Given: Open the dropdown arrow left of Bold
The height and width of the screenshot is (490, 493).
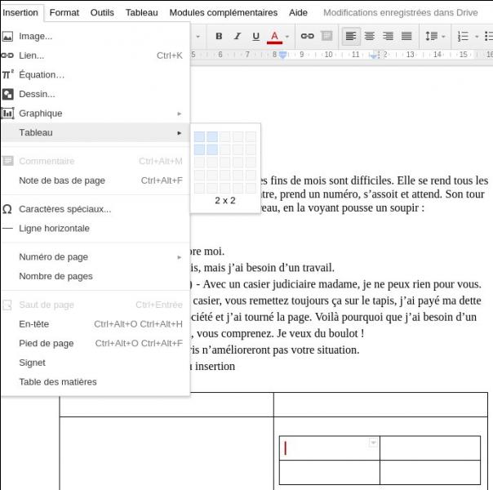Looking at the screenshot, I should click(198, 37).
